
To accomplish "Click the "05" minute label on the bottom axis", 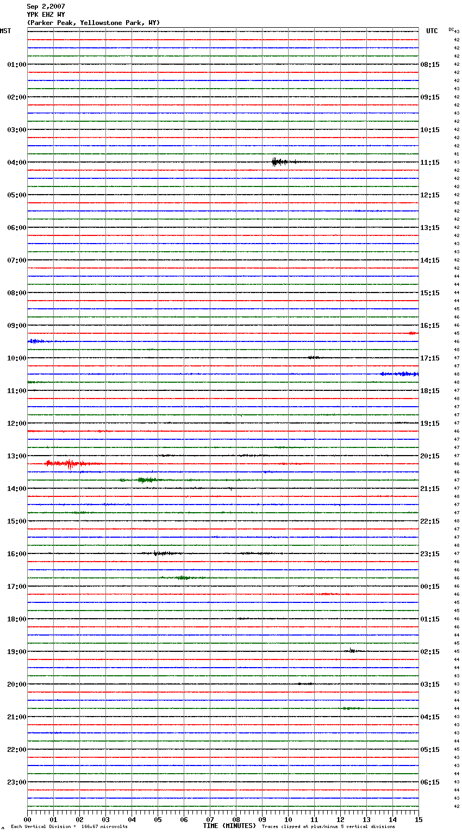I will 158,819.
